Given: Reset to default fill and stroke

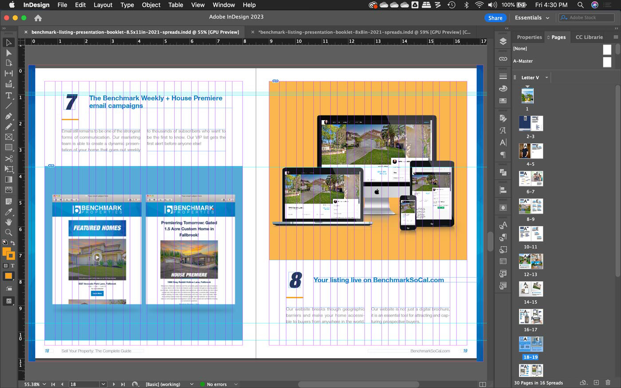Looking at the screenshot, I should point(5,243).
